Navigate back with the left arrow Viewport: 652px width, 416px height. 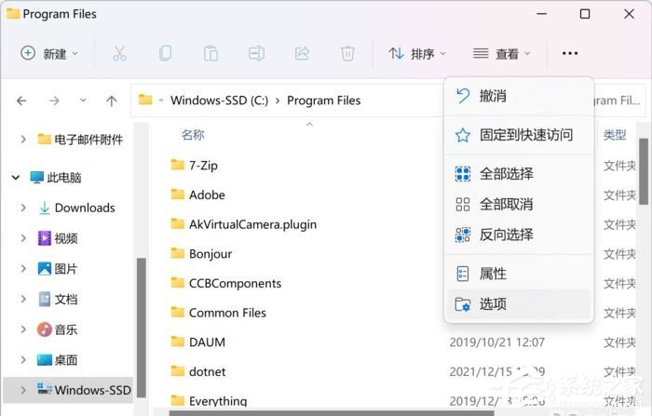pyautogui.click(x=22, y=101)
